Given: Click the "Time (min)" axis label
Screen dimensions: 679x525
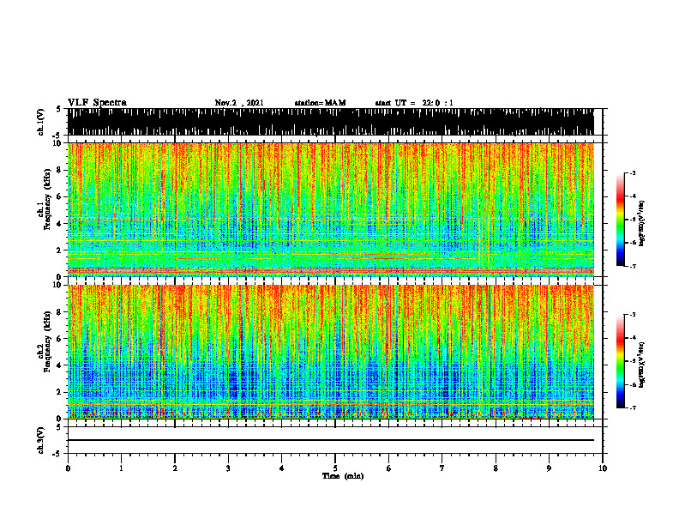Looking at the screenshot, I should click(x=343, y=476).
